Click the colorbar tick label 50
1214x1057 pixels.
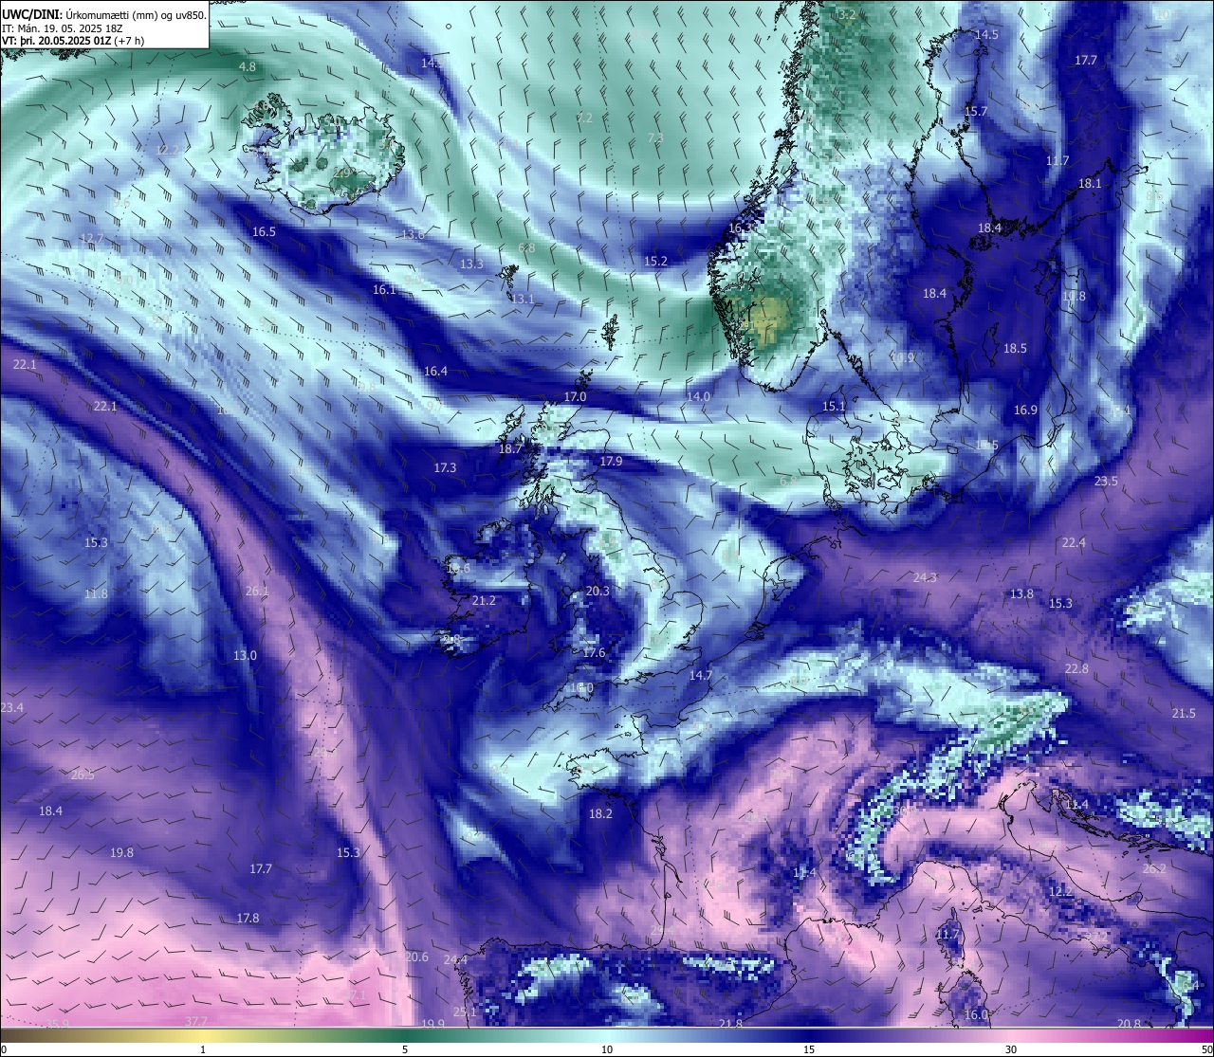pos(1206,1049)
